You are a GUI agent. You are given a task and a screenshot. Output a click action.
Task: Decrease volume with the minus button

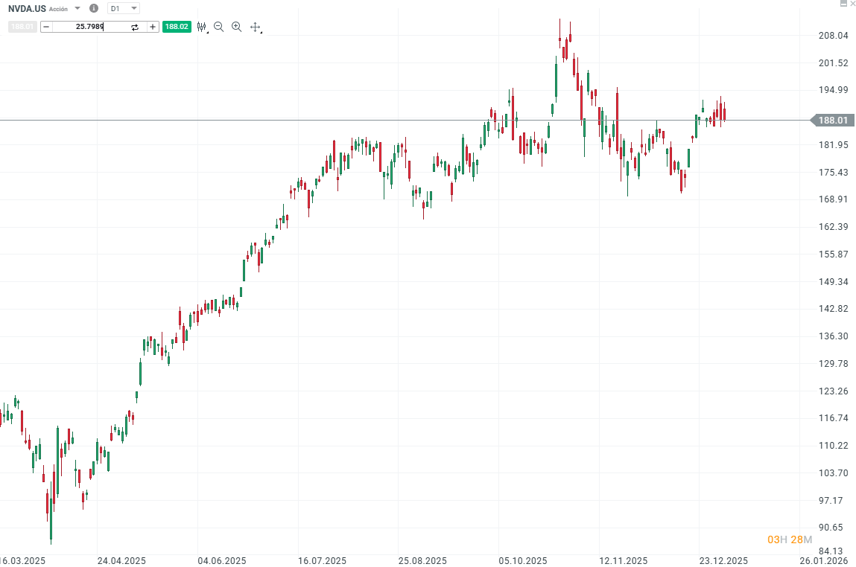click(46, 27)
